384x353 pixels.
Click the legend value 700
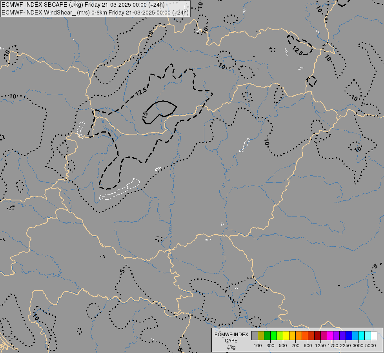tap(296, 346)
